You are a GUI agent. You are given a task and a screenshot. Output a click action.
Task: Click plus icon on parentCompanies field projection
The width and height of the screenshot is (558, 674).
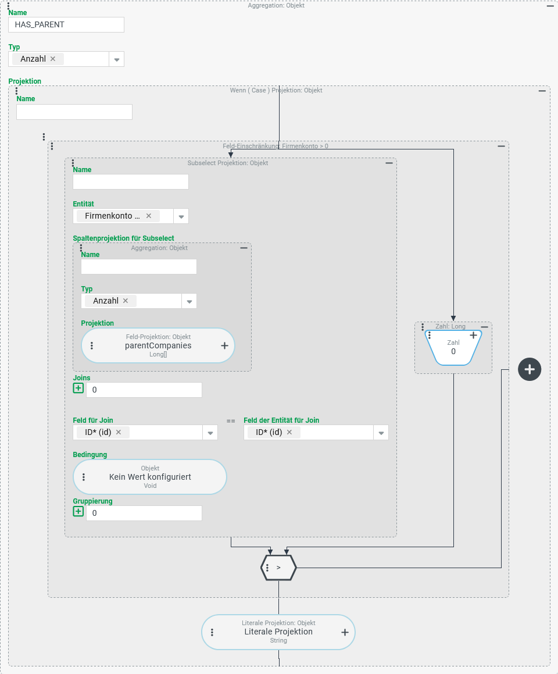pyautogui.click(x=224, y=345)
